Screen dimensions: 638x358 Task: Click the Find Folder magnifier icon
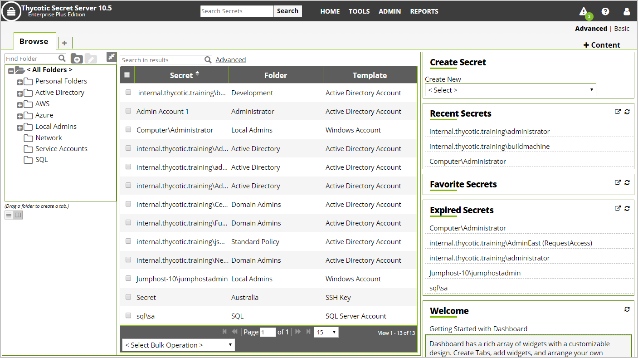tap(62, 58)
